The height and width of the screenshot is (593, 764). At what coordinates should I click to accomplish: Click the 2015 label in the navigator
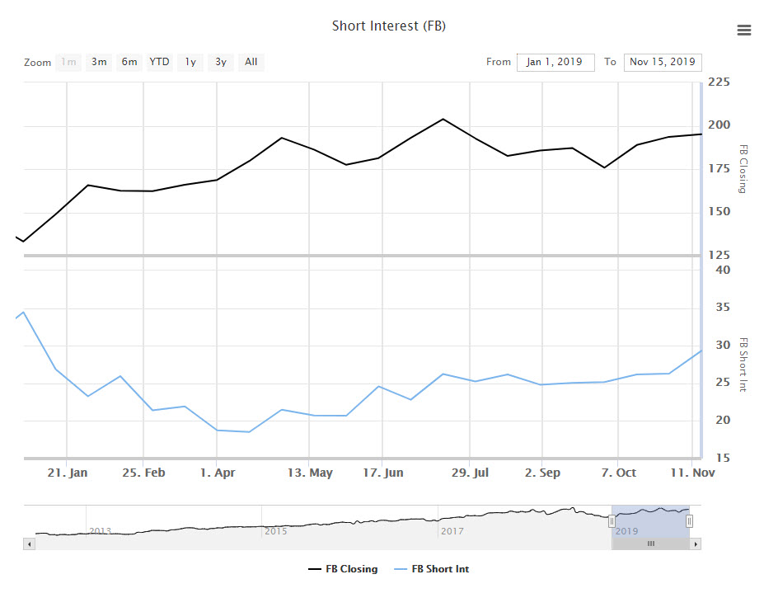point(276,531)
